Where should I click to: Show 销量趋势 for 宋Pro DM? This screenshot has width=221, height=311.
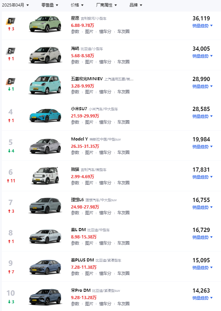[202, 298]
